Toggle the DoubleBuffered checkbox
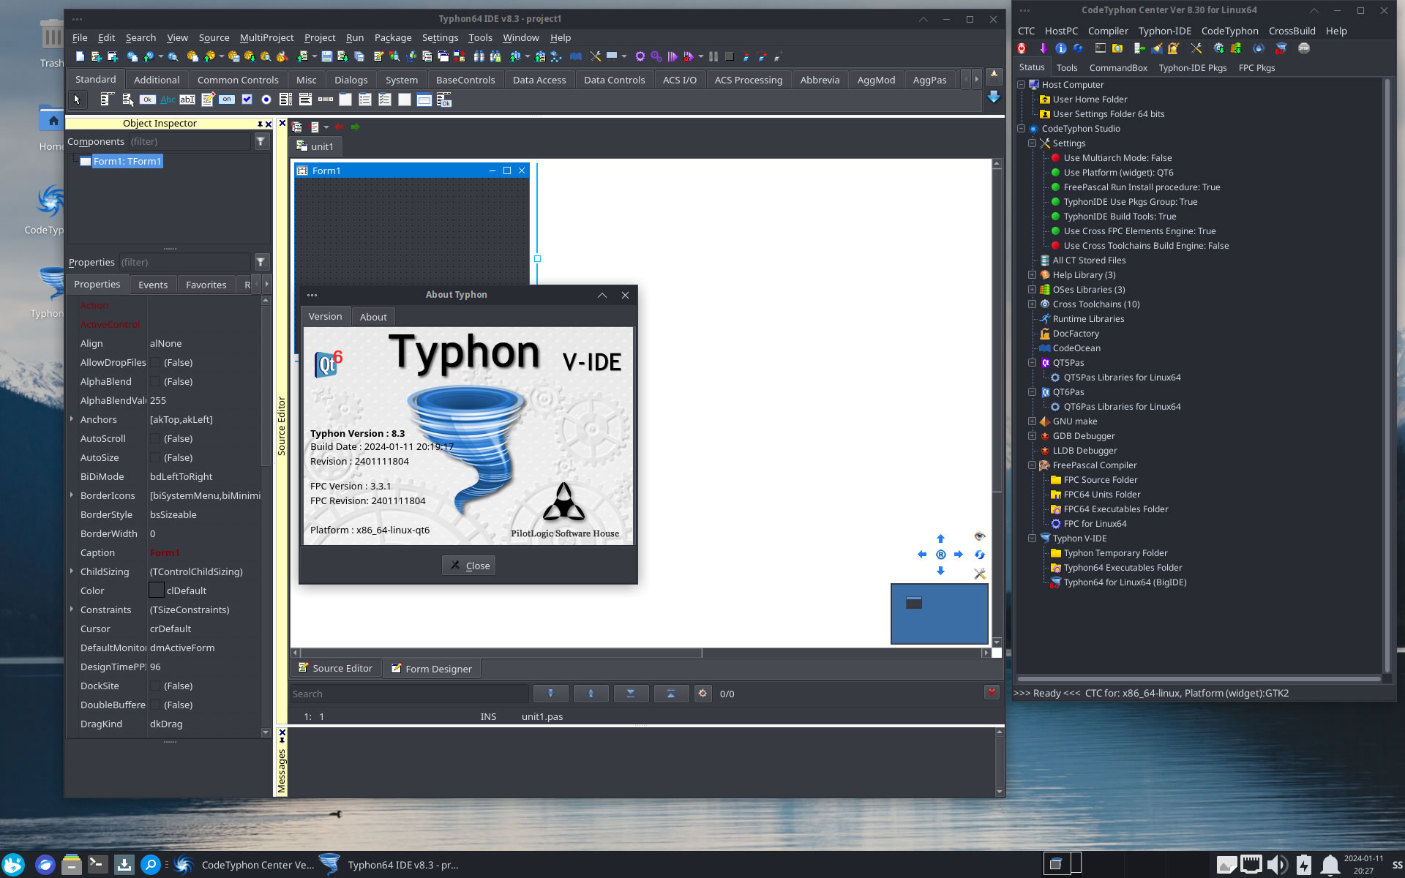This screenshot has width=1405, height=878. [x=155, y=705]
